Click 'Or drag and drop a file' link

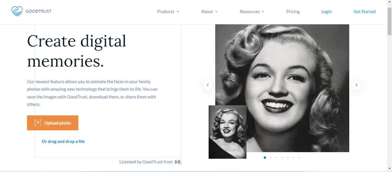pyautogui.click(x=63, y=141)
